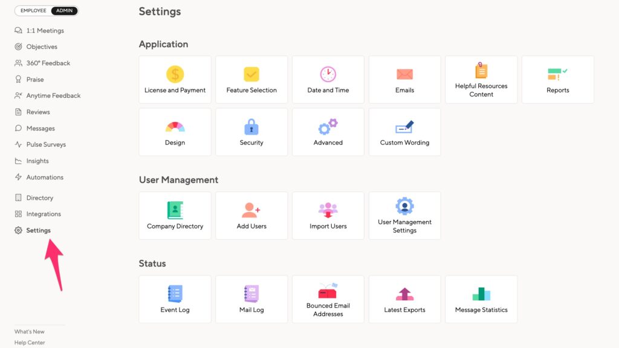Open User Management Settings gear icon
This screenshot has width=619, height=348.
point(404,206)
